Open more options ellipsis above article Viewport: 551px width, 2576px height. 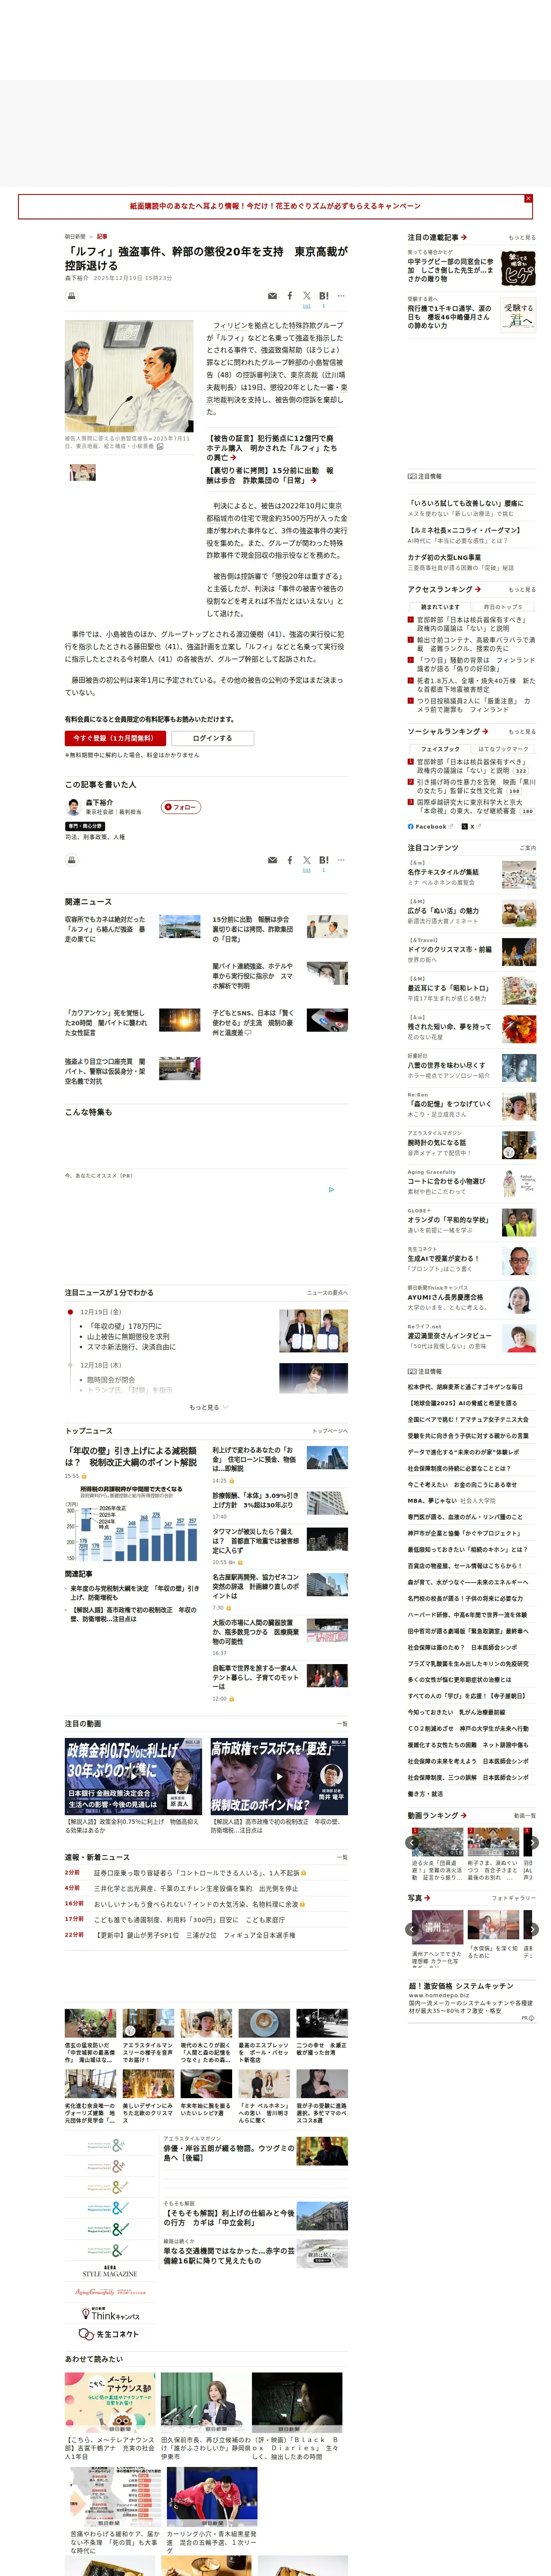pos(341,296)
